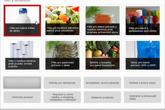
Task: Select the Potravinárství category button
Action: (x=22, y=83)
